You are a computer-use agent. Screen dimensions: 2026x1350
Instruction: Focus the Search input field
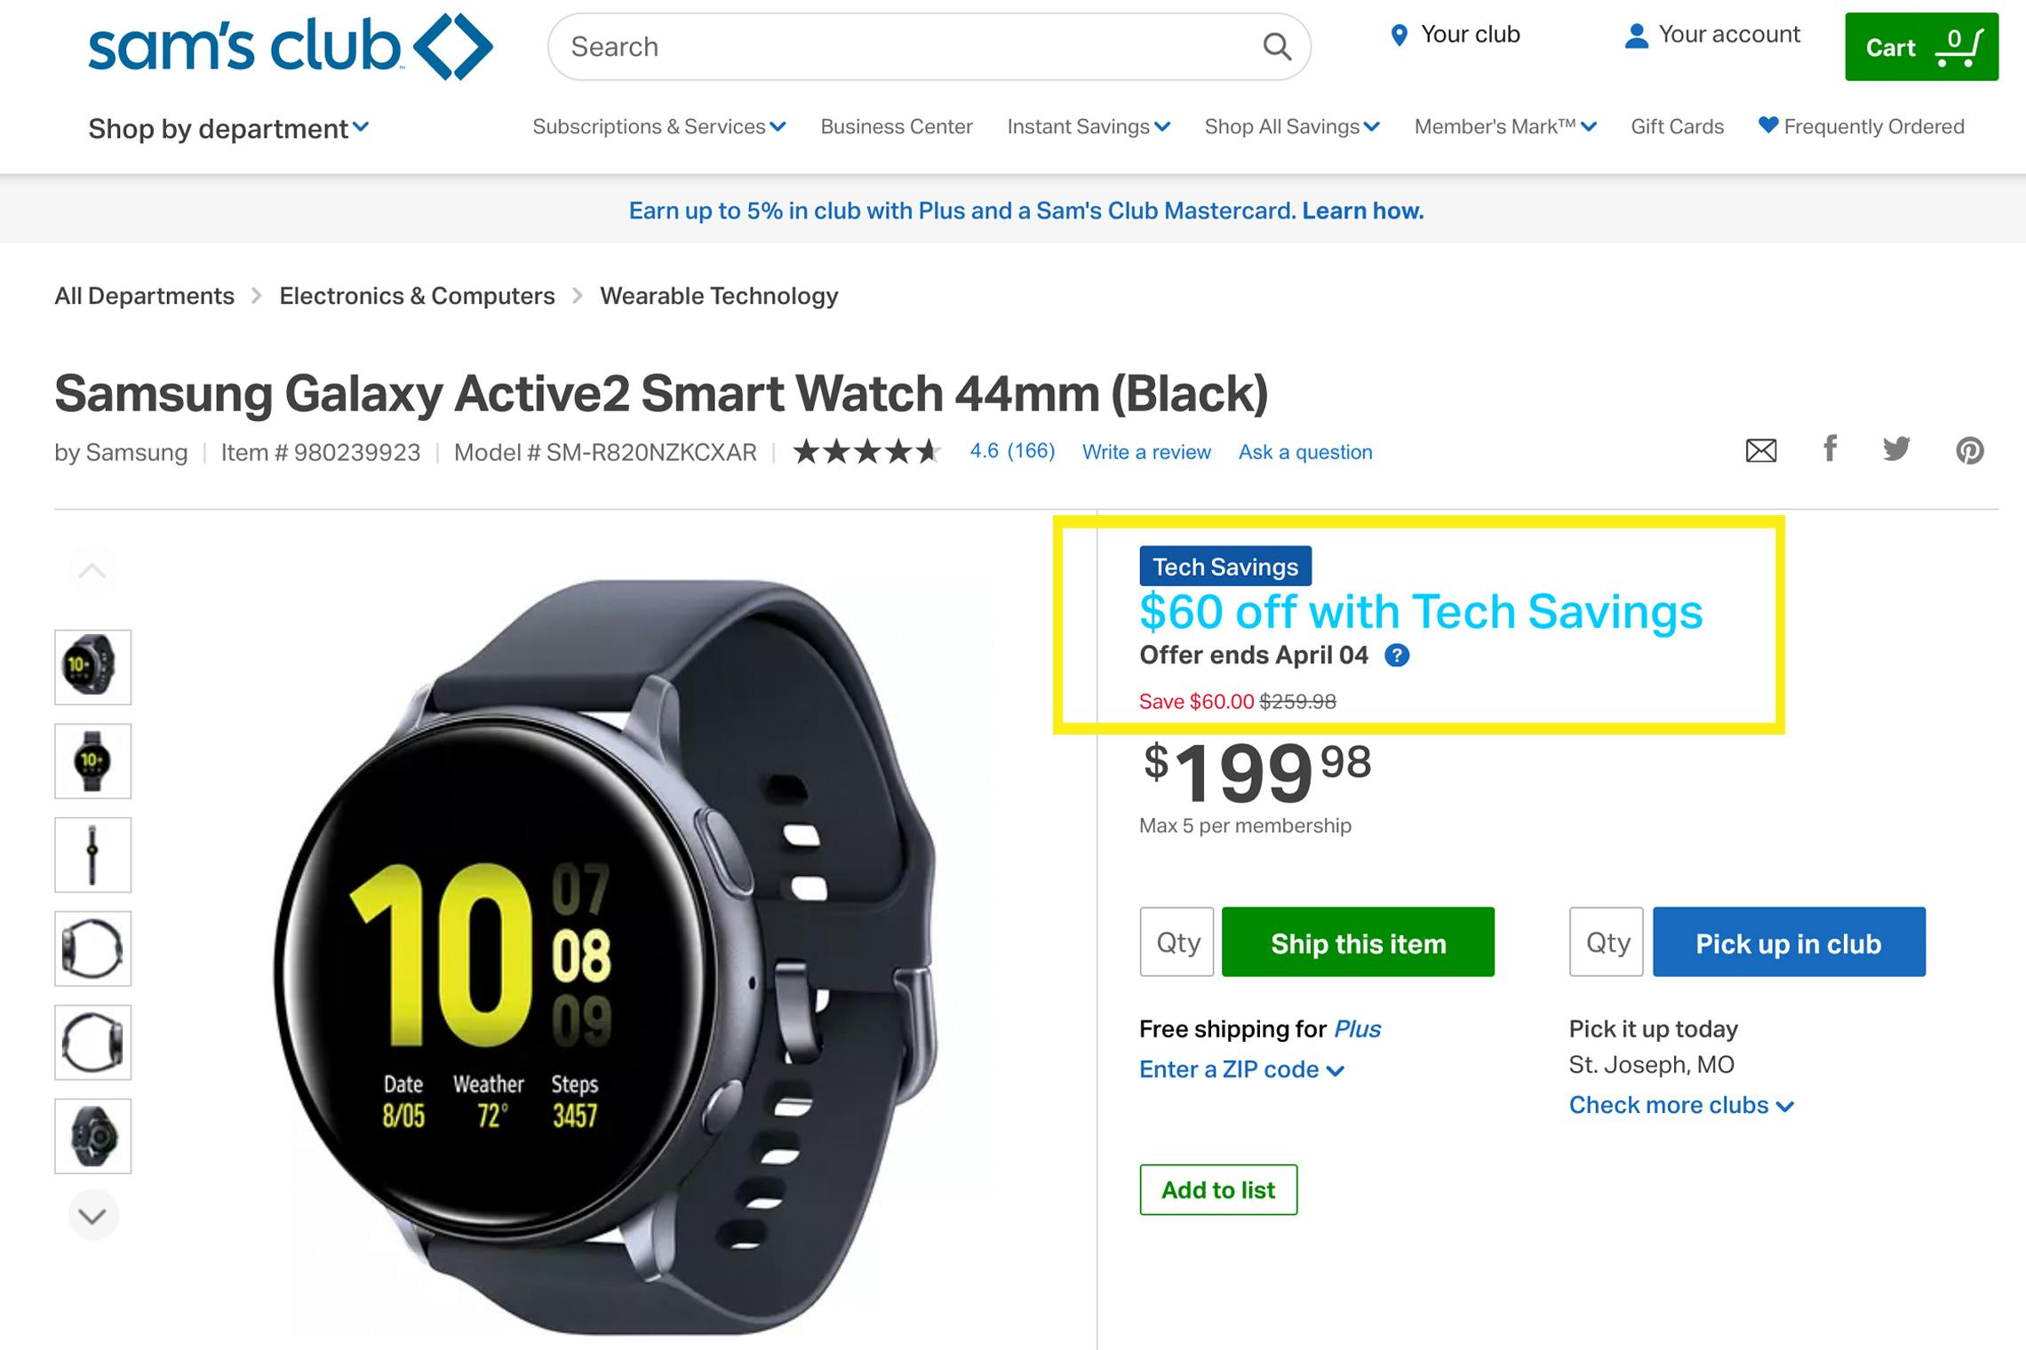(906, 47)
